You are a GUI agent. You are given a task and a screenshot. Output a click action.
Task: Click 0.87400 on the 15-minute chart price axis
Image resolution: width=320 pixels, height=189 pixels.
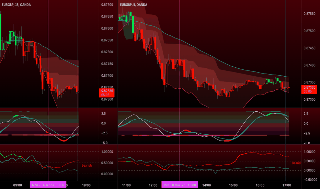pos(107,76)
